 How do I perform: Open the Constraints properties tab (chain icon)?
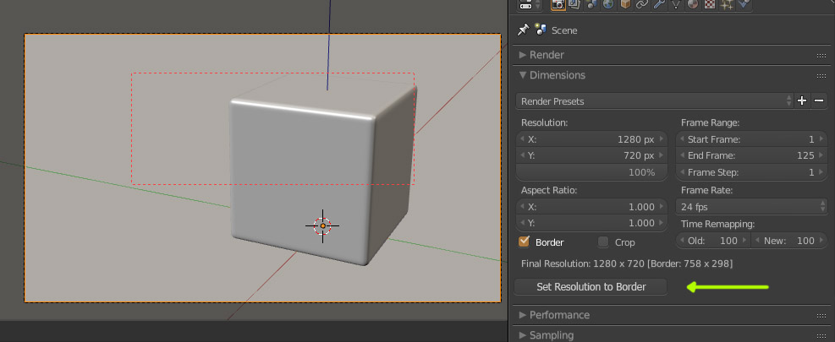[x=642, y=3]
